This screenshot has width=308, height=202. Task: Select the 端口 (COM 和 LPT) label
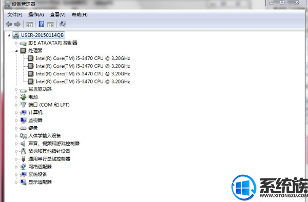click(x=49, y=105)
